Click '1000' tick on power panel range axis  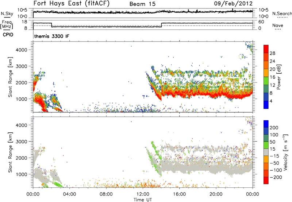tap(22, 99)
